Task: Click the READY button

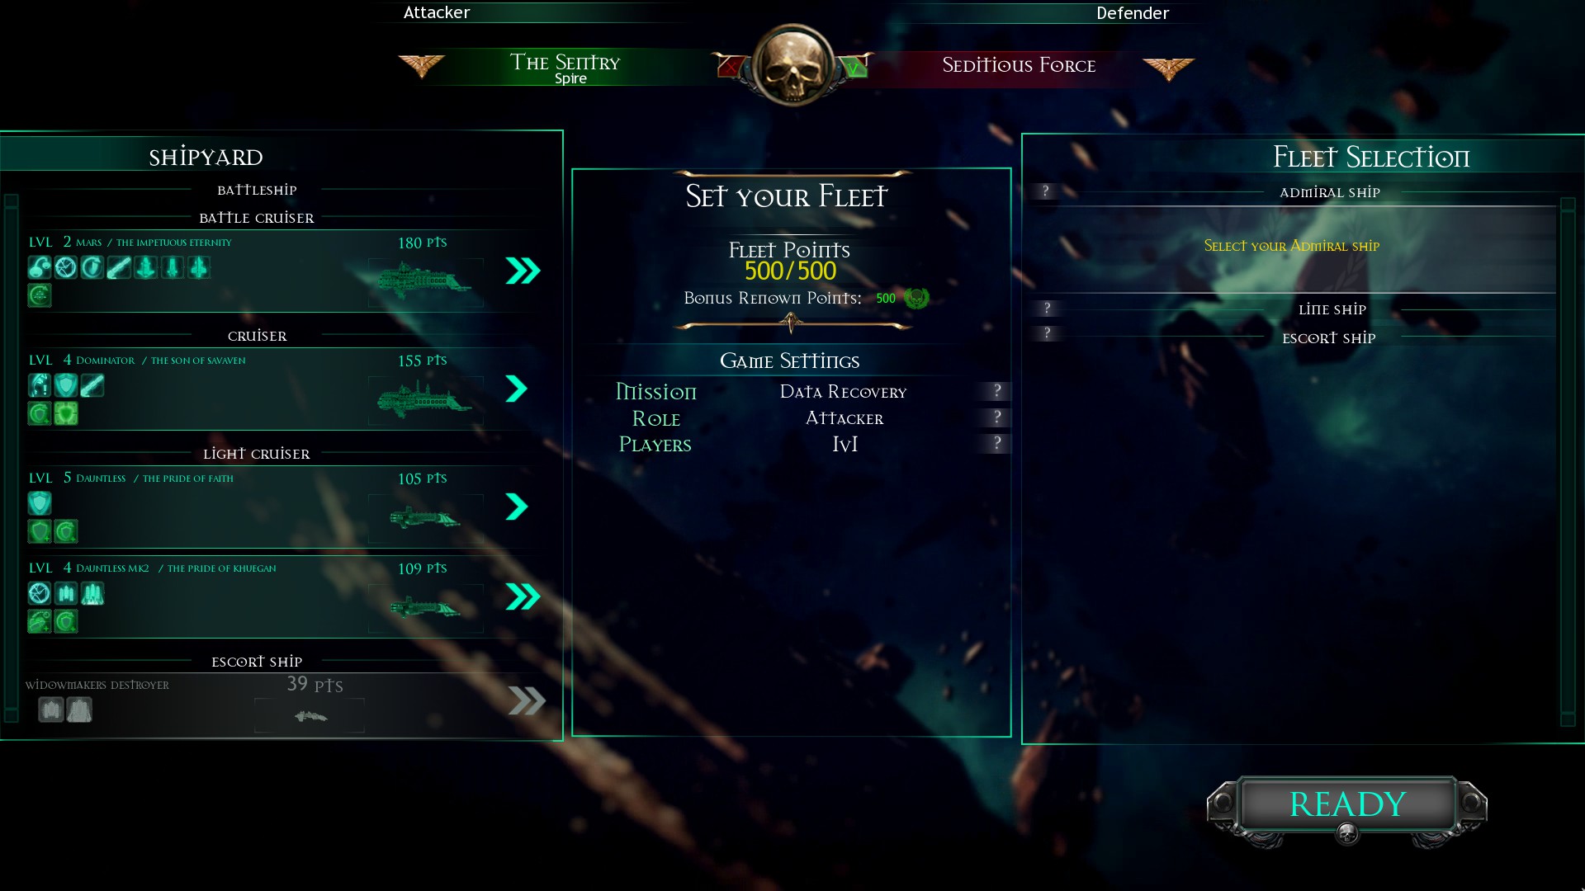Action: 1347,804
